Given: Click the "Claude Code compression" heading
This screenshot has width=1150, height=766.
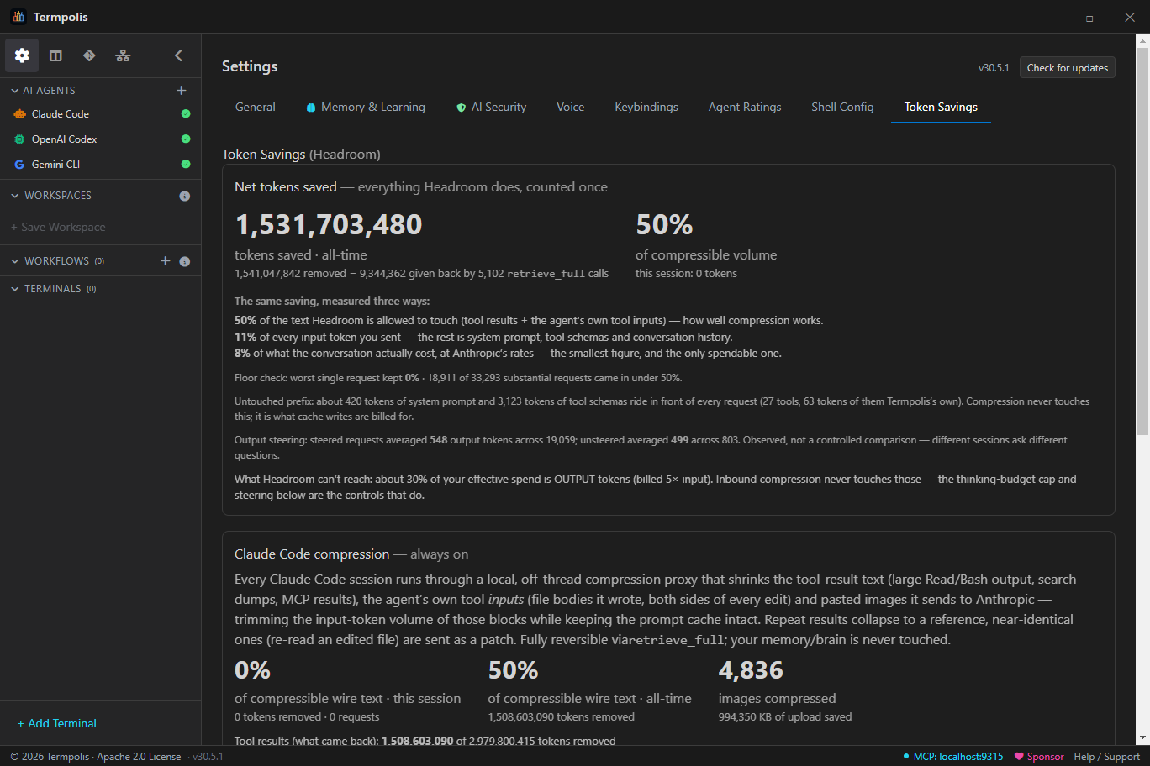Looking at the screenshot, I should pos(312,554).
